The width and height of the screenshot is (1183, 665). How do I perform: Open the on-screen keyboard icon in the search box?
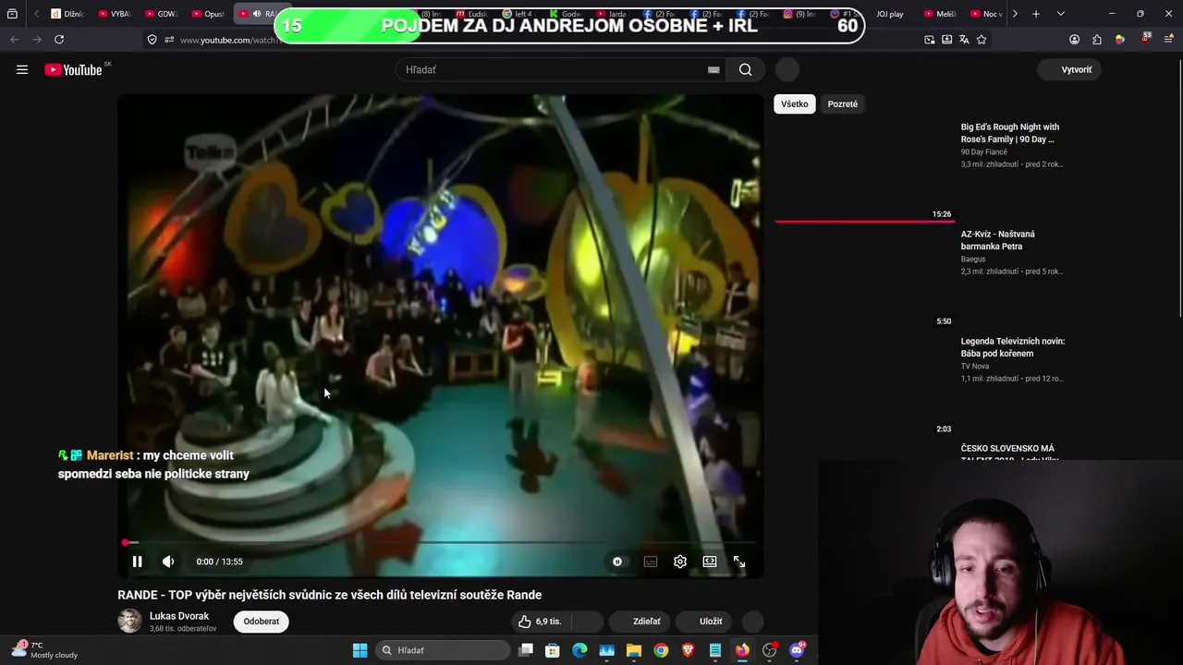713,69
